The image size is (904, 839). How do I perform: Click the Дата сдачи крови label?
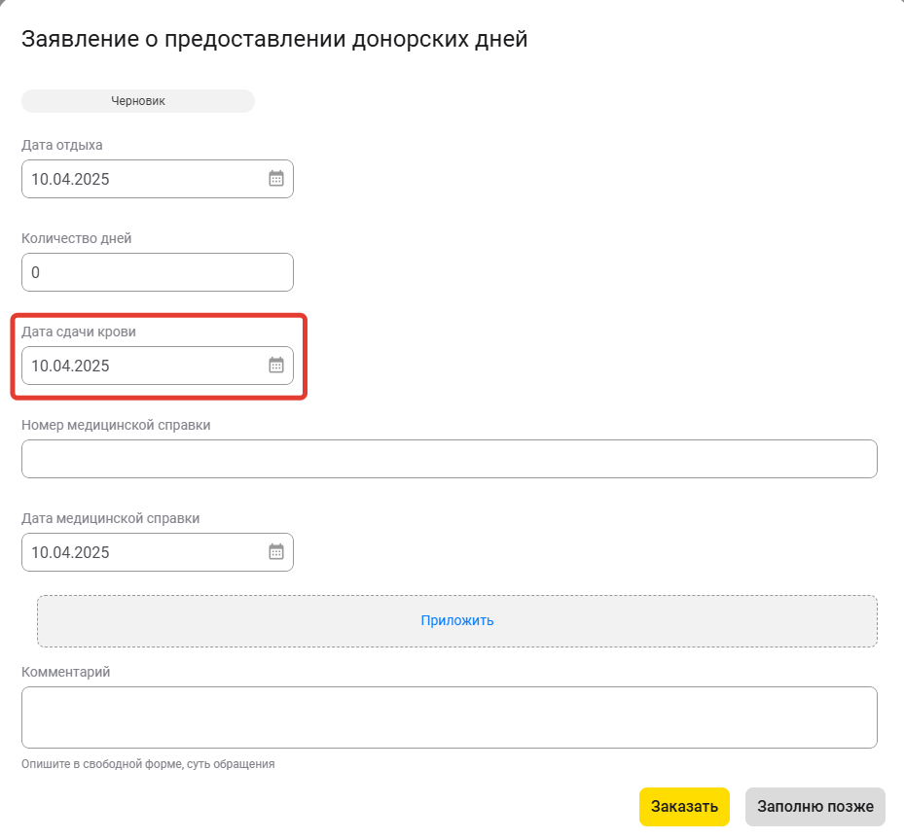click(x=79, y=332)
